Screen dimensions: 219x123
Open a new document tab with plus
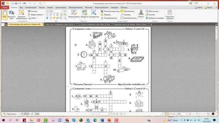(x=151, y=24)
